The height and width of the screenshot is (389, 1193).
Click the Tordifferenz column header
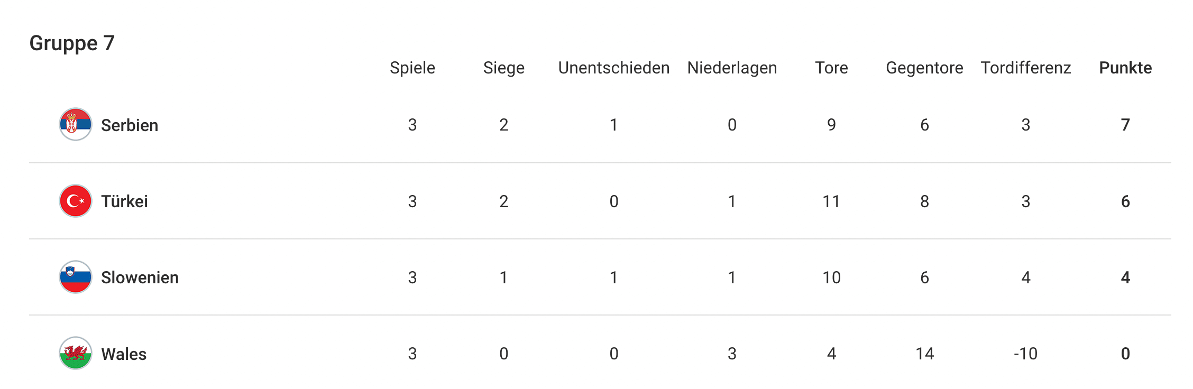1026,68
